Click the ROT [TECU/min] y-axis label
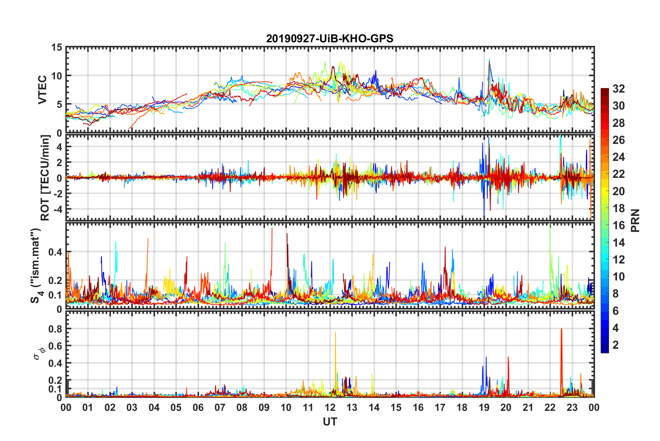Image resolution: width=660 pixels, height=441 pixels. click(45, 178)
